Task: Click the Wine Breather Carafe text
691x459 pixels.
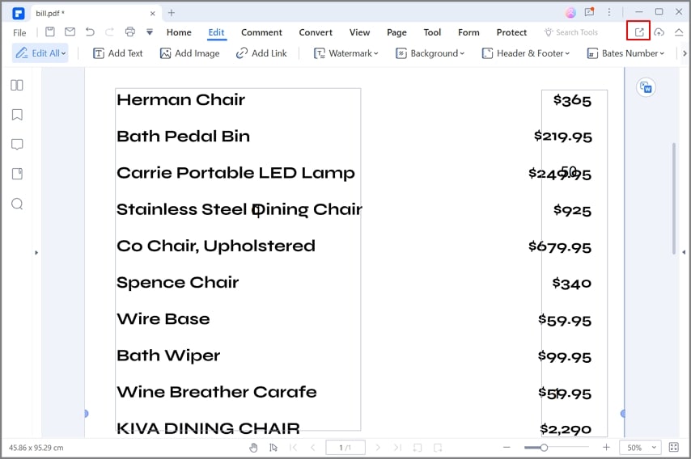Action: click(217, 392)
